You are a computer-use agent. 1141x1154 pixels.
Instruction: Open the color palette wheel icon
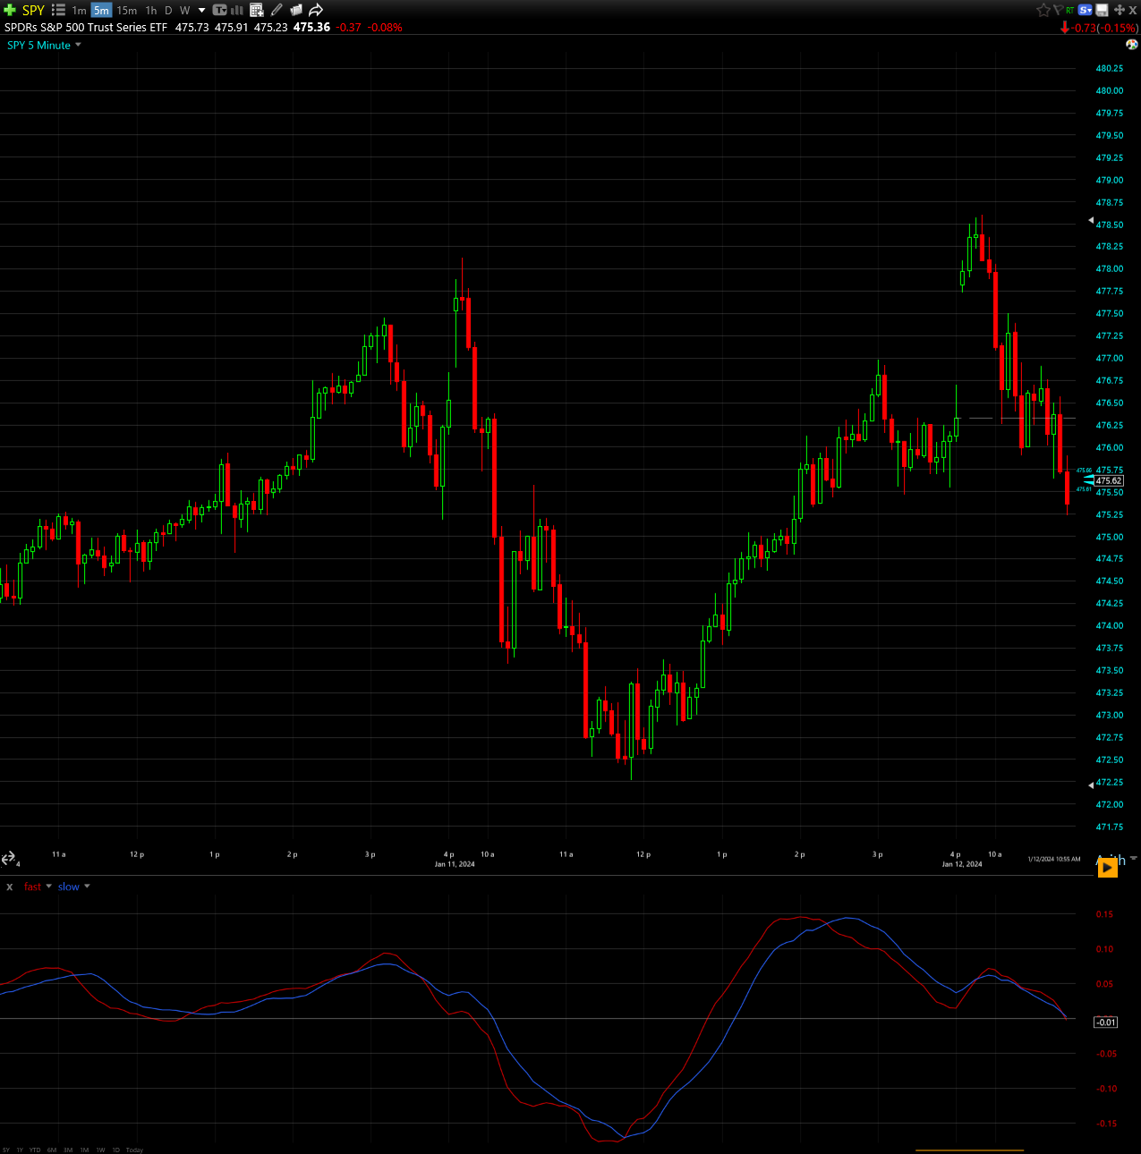tap(1132, 45)
